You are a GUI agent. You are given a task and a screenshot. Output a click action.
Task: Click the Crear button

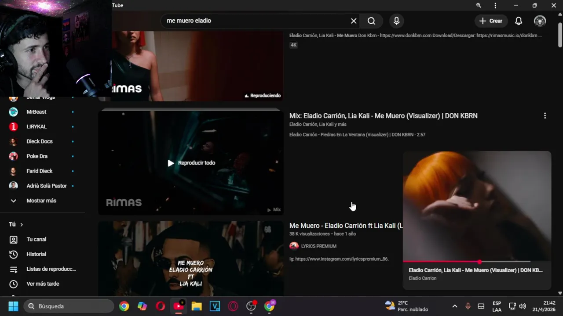[x=491, y=21]
